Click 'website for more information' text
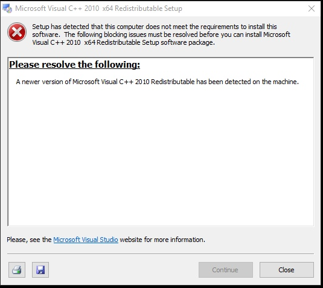 pos(162,240)
